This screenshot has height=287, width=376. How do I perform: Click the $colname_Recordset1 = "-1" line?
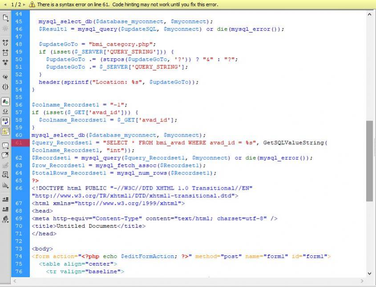point(79,105)
